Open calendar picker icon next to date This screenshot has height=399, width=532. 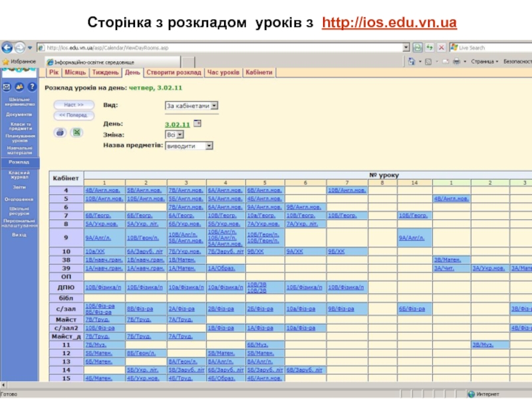pos(197,124)
